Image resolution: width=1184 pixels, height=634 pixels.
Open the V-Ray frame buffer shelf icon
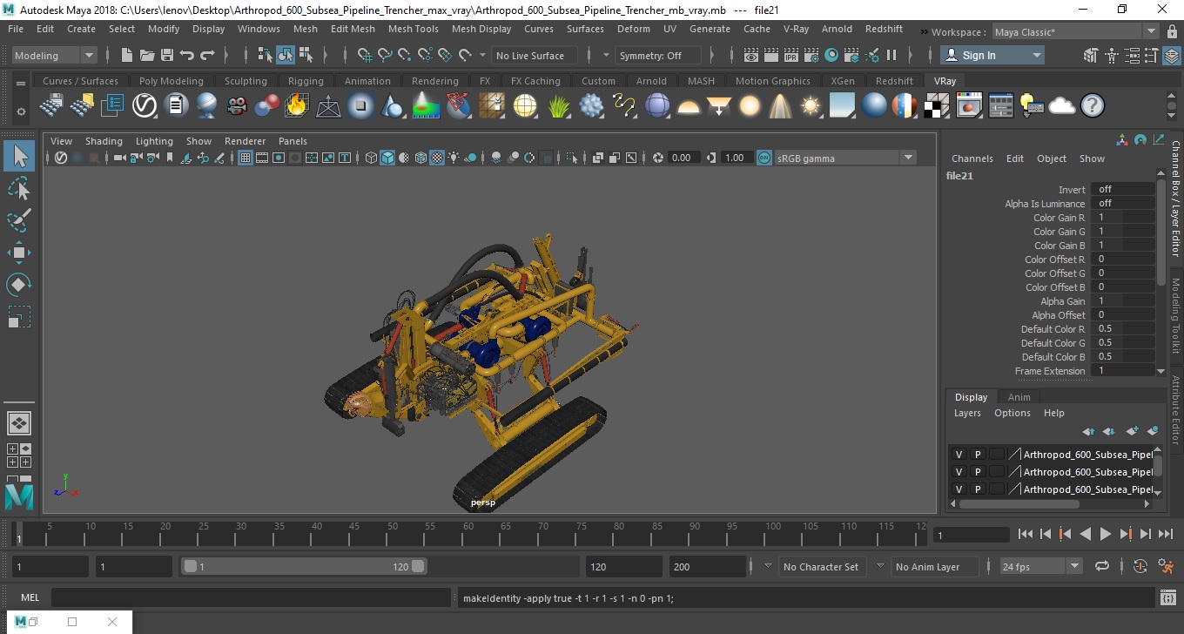[x=969, y=106]
